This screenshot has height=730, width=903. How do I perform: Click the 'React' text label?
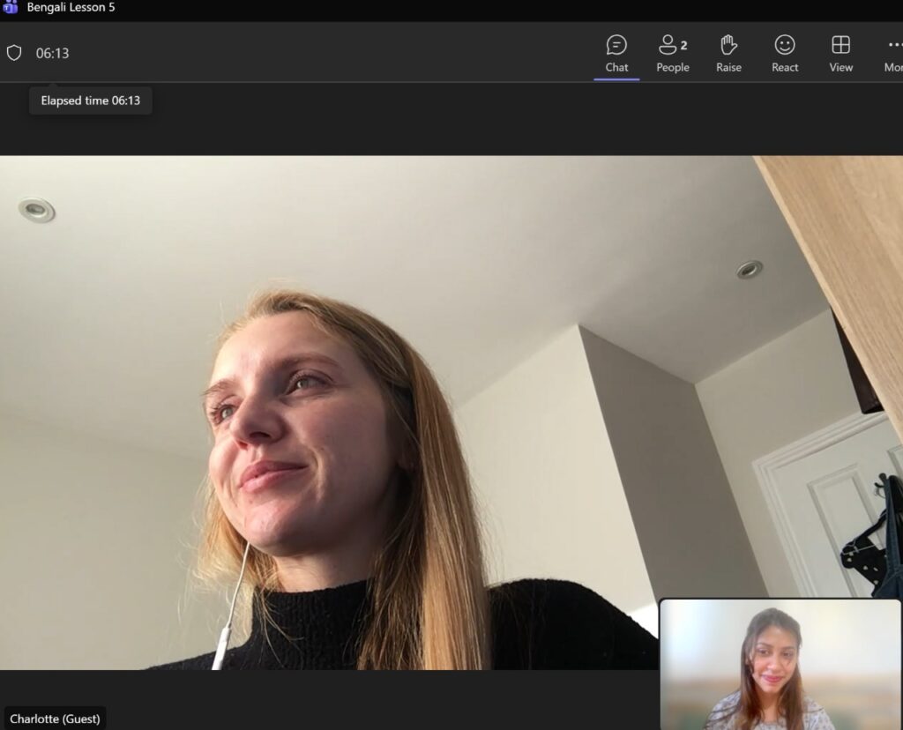pyautogui.click(x=785, y=68)
